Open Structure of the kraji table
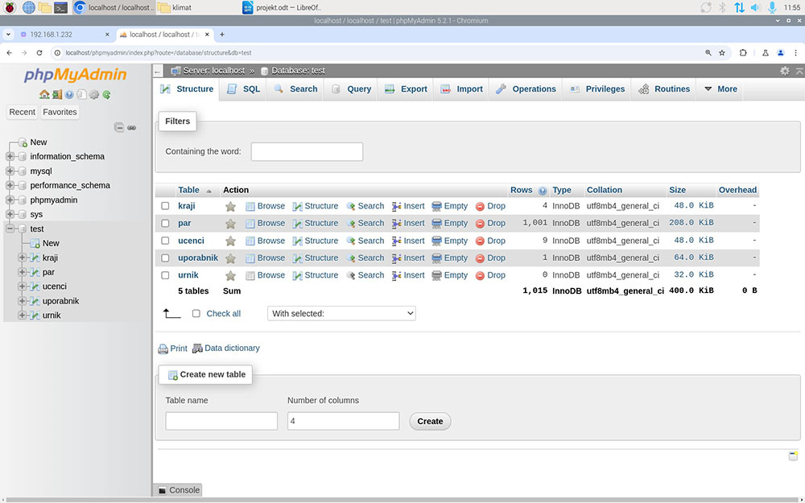Image resolution: width=805 pixels, height=503 pixels. (x=316, y=206)
